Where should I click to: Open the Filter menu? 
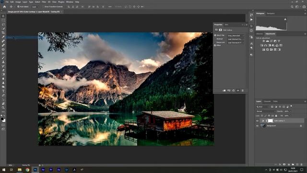(x=44, y=2)
